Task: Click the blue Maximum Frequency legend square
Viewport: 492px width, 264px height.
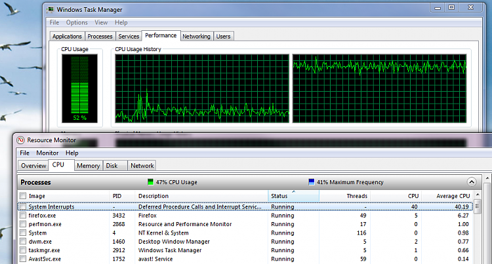Action: pyautogui.click(x=311, y=182)
